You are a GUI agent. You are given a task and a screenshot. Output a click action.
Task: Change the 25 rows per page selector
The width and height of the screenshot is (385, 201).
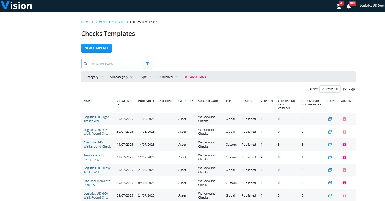coord(330,89)
